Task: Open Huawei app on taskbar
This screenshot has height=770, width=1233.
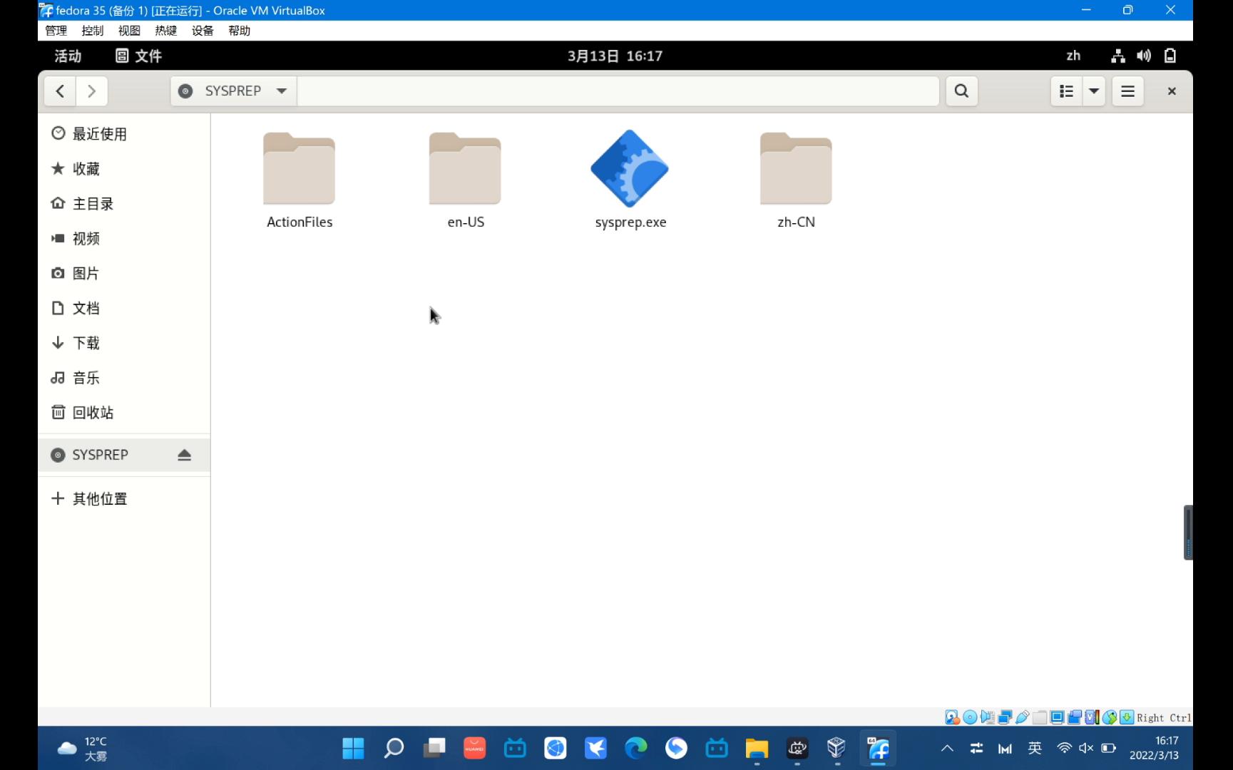Action: (x=474, y=748)
